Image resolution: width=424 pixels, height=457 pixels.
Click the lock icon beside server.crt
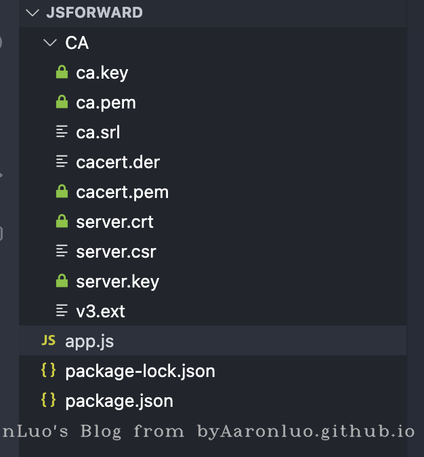62,222
